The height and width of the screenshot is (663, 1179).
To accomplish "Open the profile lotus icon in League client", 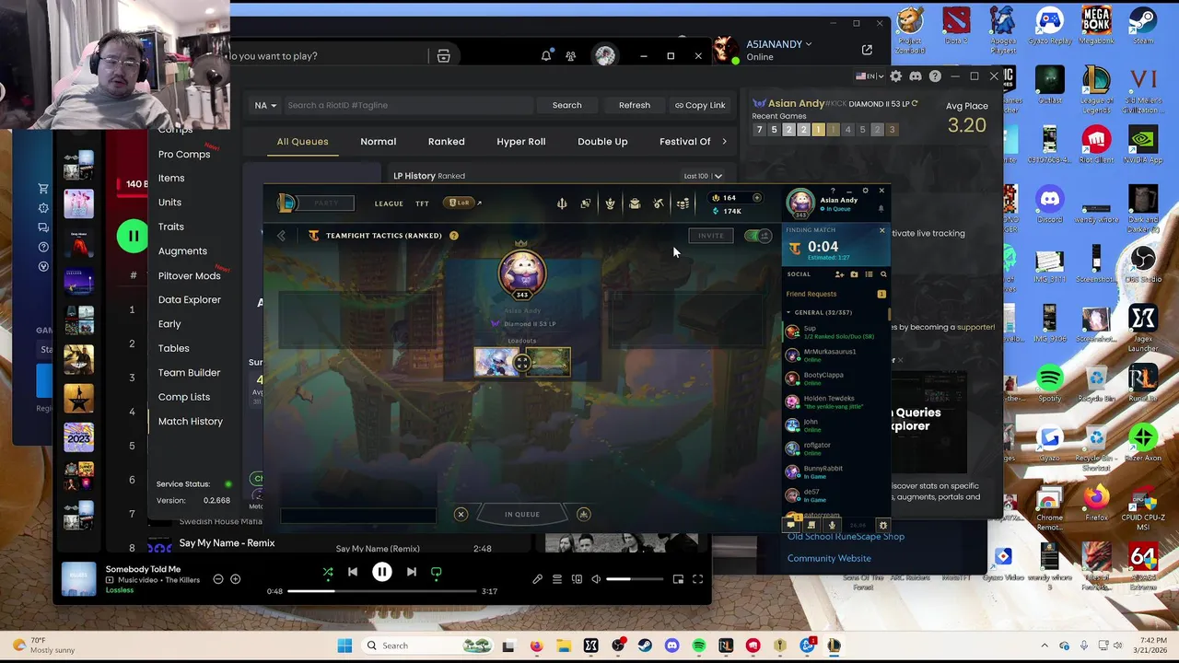I will click(x=610, y=204).
